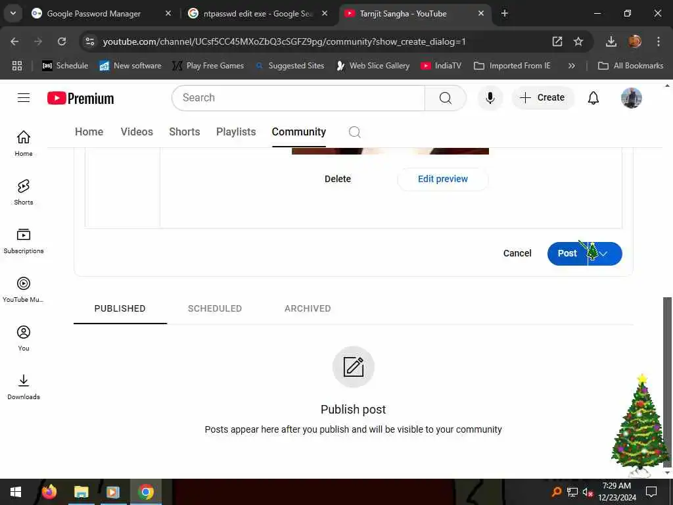
Task: Open the New software bookmark
Action: point(130,66)
